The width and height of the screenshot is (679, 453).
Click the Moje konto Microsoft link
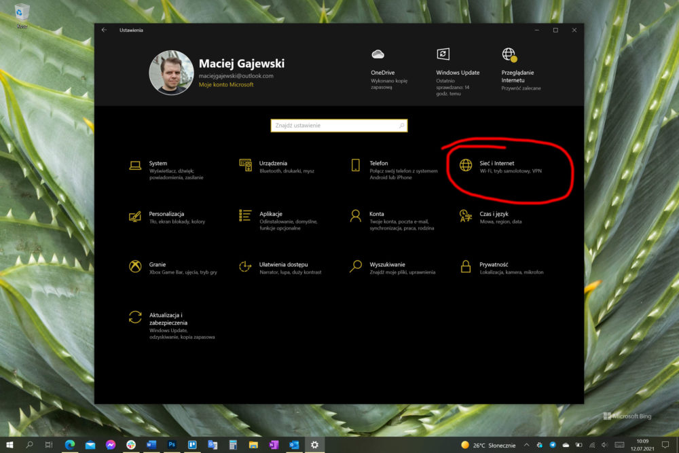(226, 84)
